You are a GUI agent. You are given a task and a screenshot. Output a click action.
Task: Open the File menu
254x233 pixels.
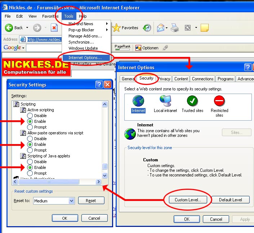pyautogui.click(x=8, y=16)
